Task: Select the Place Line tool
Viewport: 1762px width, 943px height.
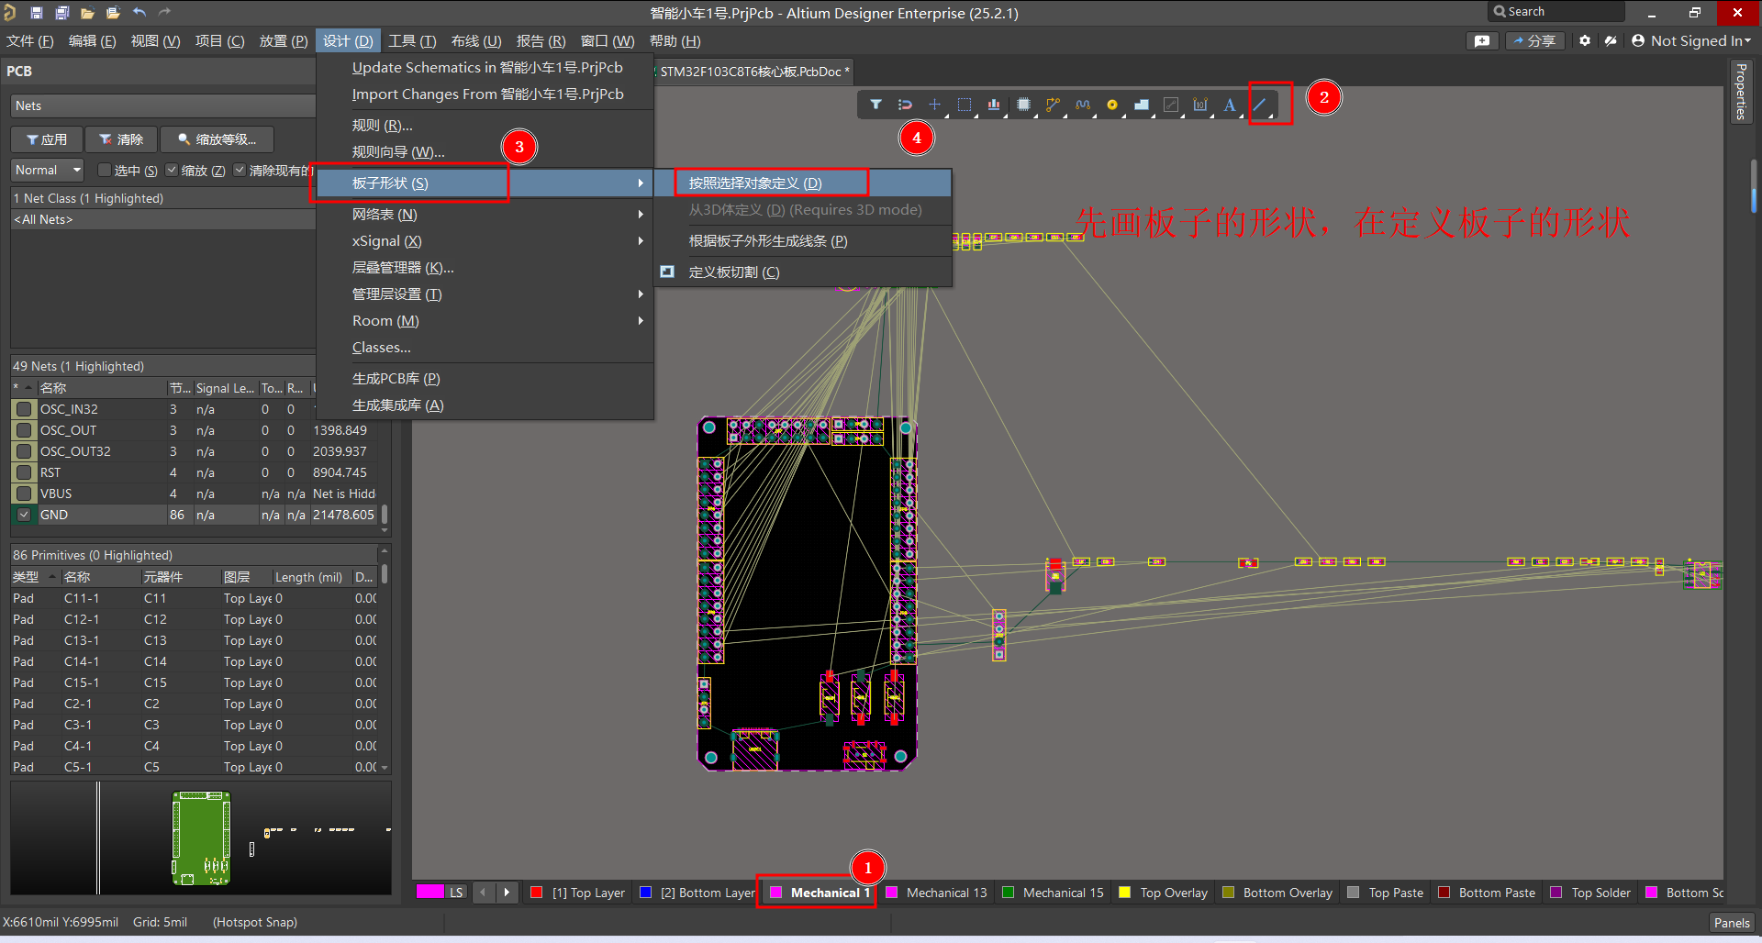Action: click(x=1261, y=105)
